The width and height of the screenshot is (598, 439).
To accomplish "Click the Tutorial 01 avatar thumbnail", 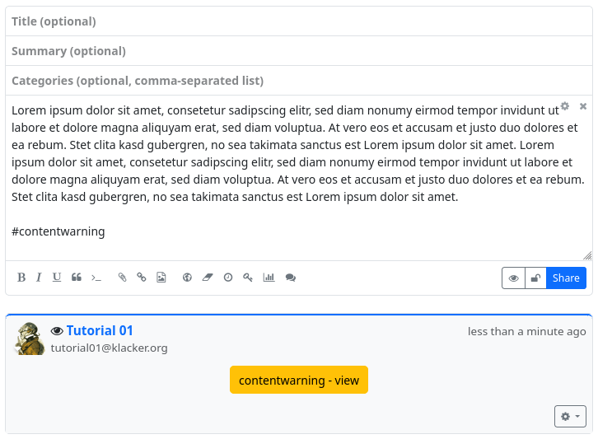I will 30,339.
